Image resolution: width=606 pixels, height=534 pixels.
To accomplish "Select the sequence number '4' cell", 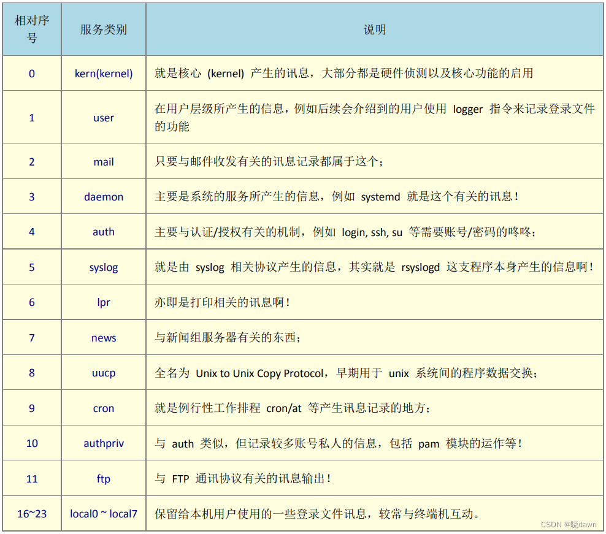I will coord(32,232).
